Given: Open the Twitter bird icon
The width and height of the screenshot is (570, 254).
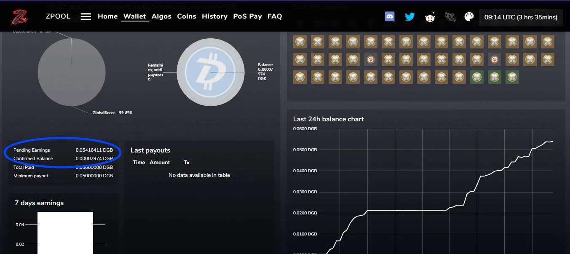Looking at the screenshot, I should pos(409,17).
